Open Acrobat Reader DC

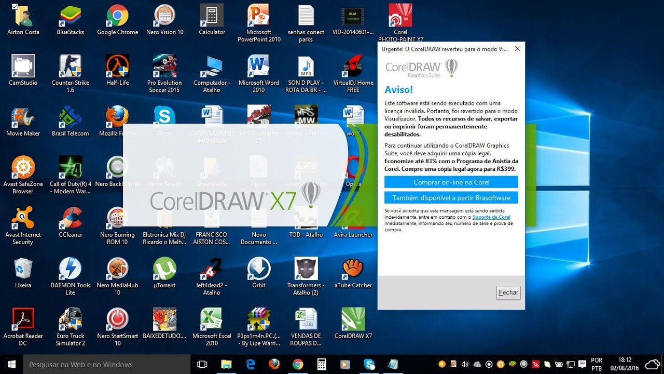(x=23, y=327)
